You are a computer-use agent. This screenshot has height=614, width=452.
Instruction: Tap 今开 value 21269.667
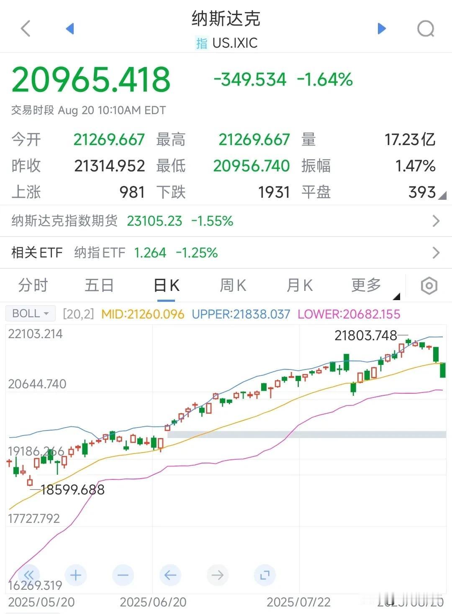click(109, 140)
